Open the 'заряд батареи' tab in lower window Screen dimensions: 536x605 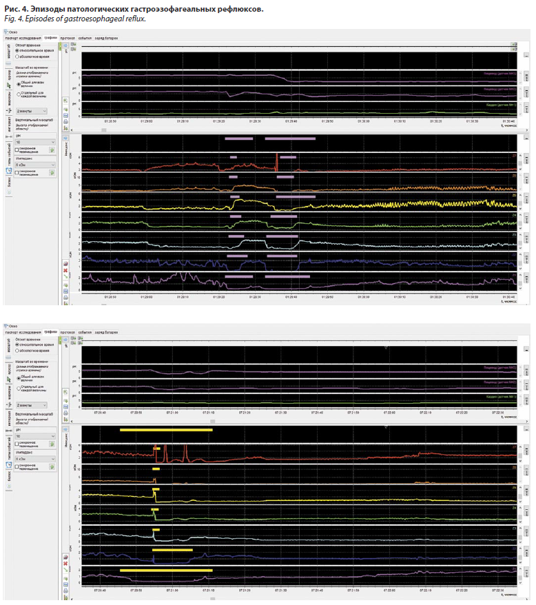click(106, 332)
